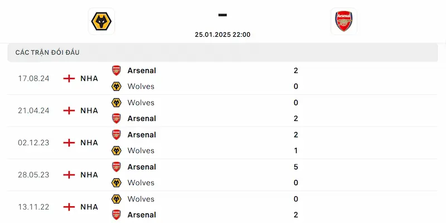Click the England flag for 17.08.24 match

(x=69, y=79)
